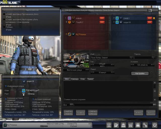This screenshot has height=129, width=161.
Task: Click the ИГРАТЬ button
Action: click(x=139, y=113)
